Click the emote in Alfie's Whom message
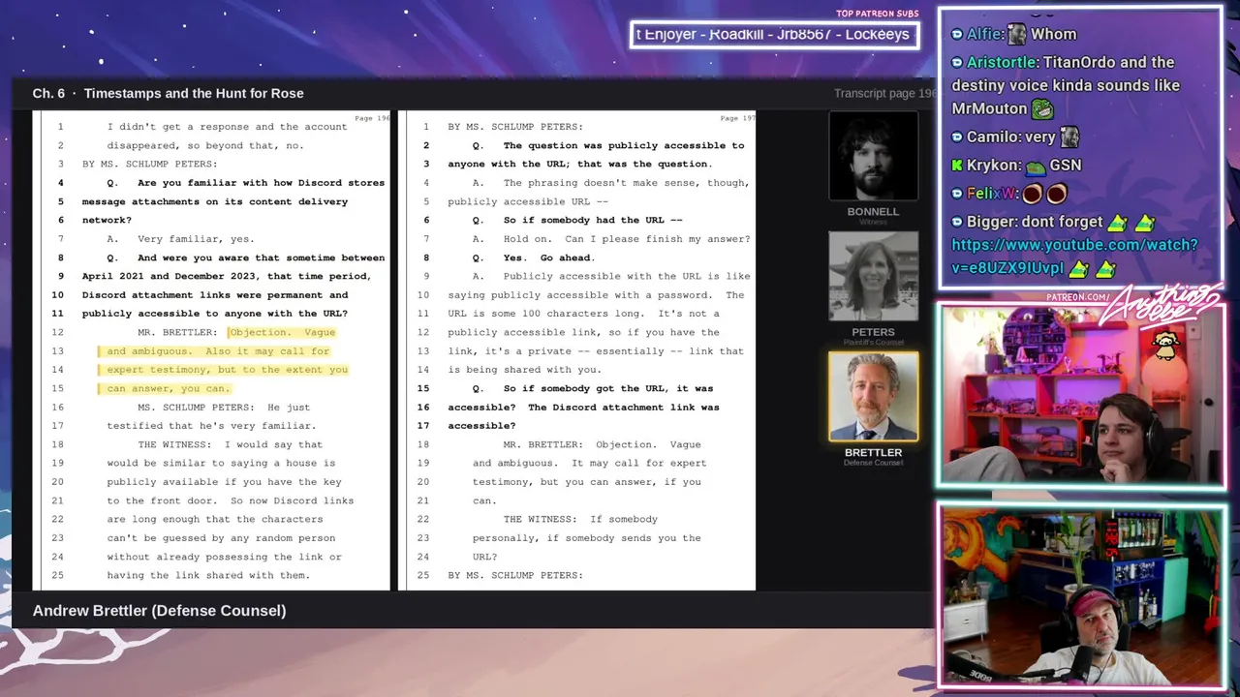 pos(1016,34)
